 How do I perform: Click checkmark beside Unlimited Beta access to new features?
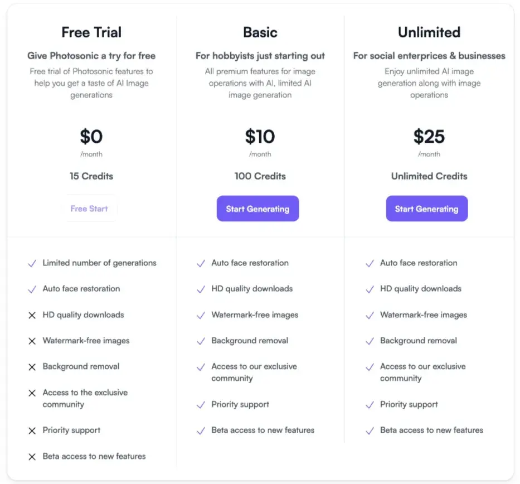[x=370, y=430]
